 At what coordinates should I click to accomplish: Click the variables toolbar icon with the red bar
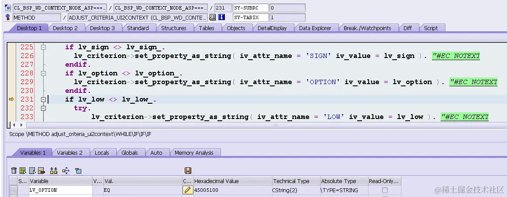[41, 170]
